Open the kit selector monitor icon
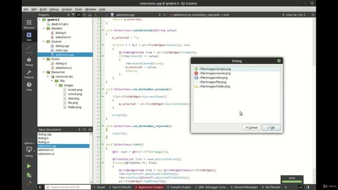The image size is (338, 190). [29, 149]
